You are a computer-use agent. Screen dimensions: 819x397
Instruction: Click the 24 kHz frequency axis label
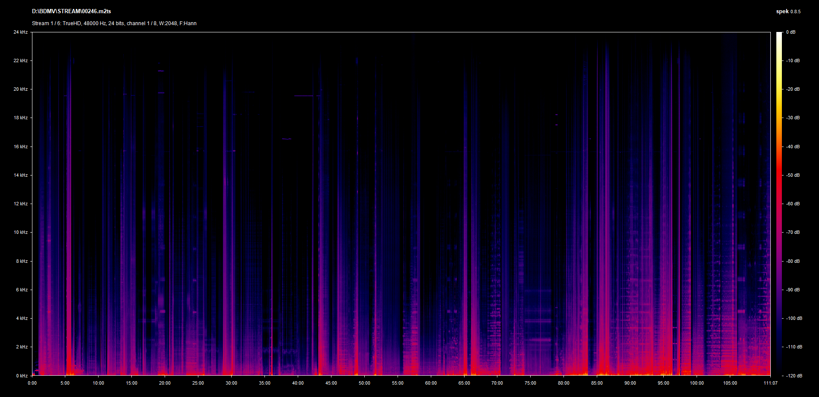pyautogui.click(x=20, y=32)
